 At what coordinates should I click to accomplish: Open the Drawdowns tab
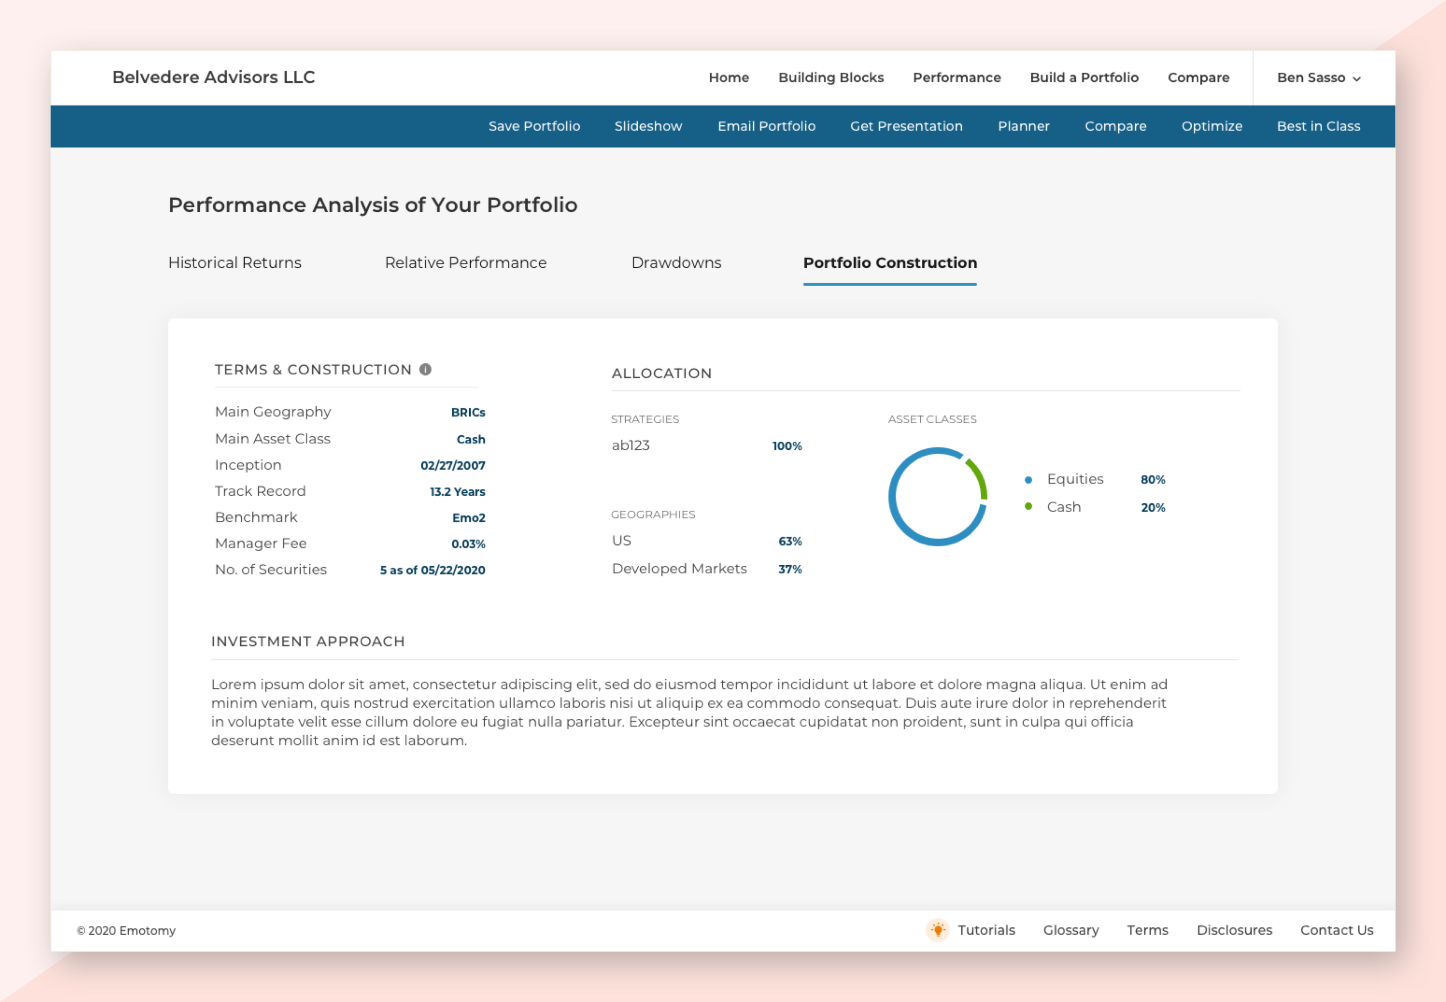tap(676, 262)
